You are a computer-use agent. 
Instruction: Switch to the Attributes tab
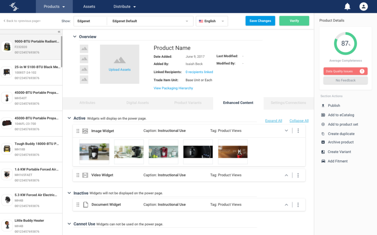(87, 103)
